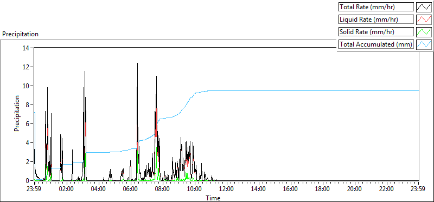Click the 14 maximum value on Y axis
This screenshot has width=434, height=202.
25,48
